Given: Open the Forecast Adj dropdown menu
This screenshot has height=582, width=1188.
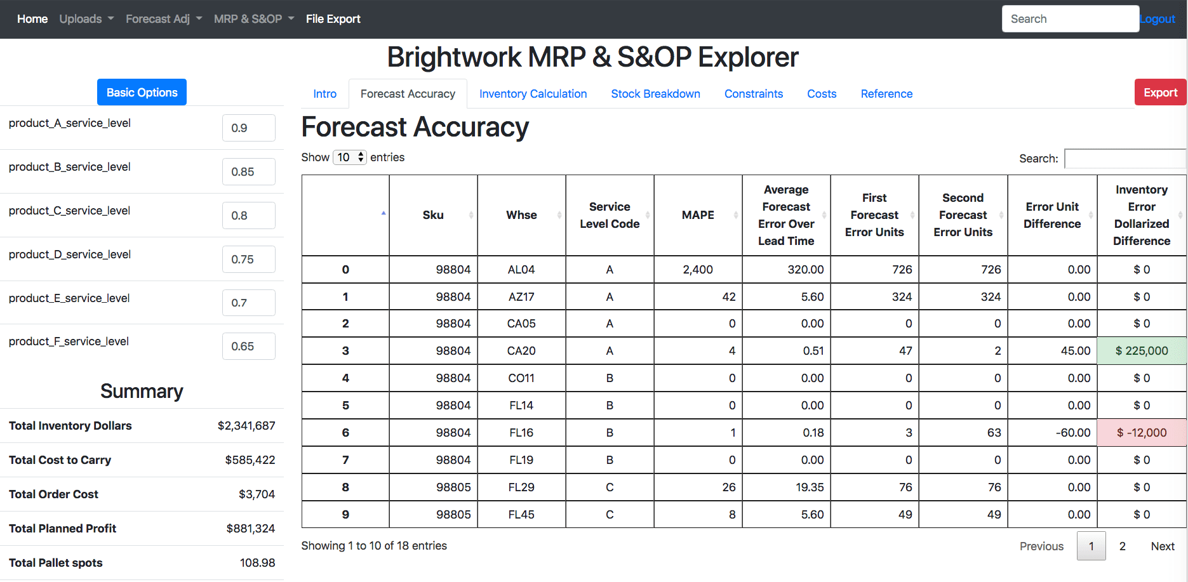Looking at the screenshot, I should coord(164,19).
